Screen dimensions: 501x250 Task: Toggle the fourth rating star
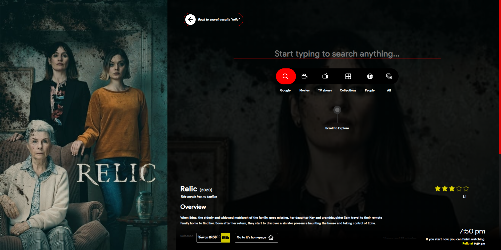click(459, 188)
